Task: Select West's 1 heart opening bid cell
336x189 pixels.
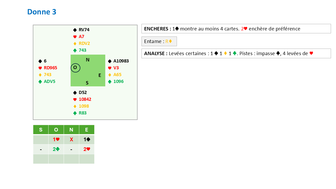Action: [56, 140]
